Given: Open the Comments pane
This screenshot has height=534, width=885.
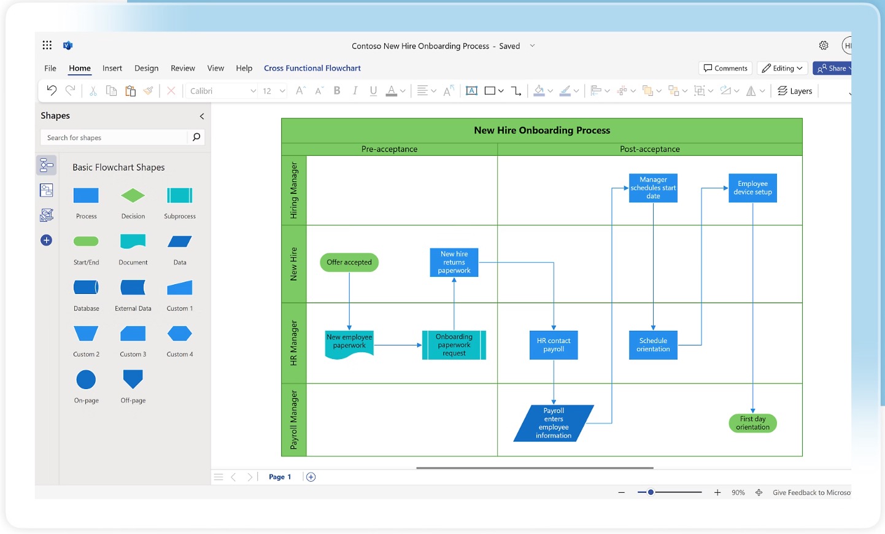Looking at the screenshot, I should [725, 68].
